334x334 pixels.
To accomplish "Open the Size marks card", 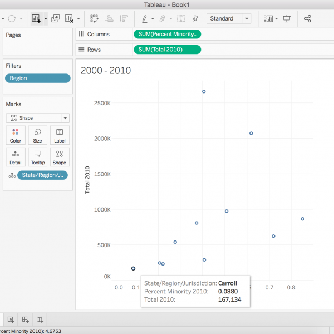I will [x=37, y=136].
